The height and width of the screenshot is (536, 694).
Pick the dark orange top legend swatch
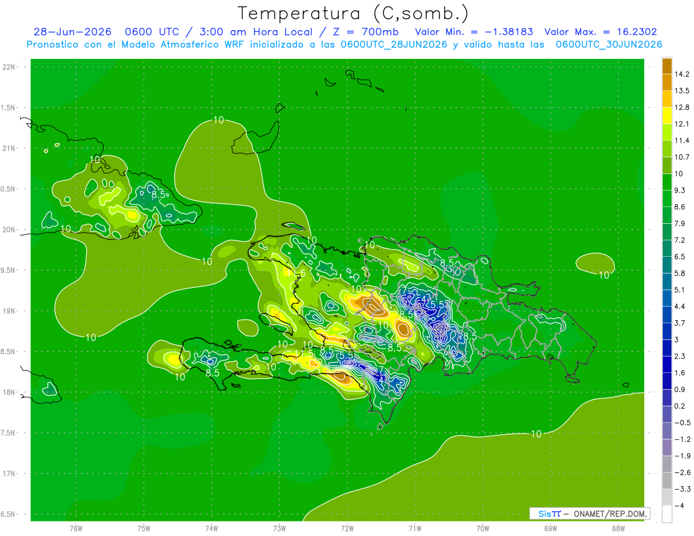(667, 66)
